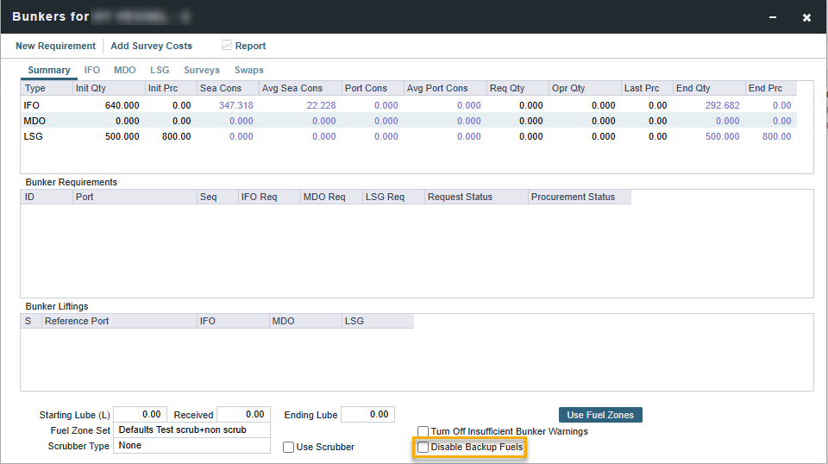
Task: Open the Fuel Zone Set field
Action: tap(192, 430)
